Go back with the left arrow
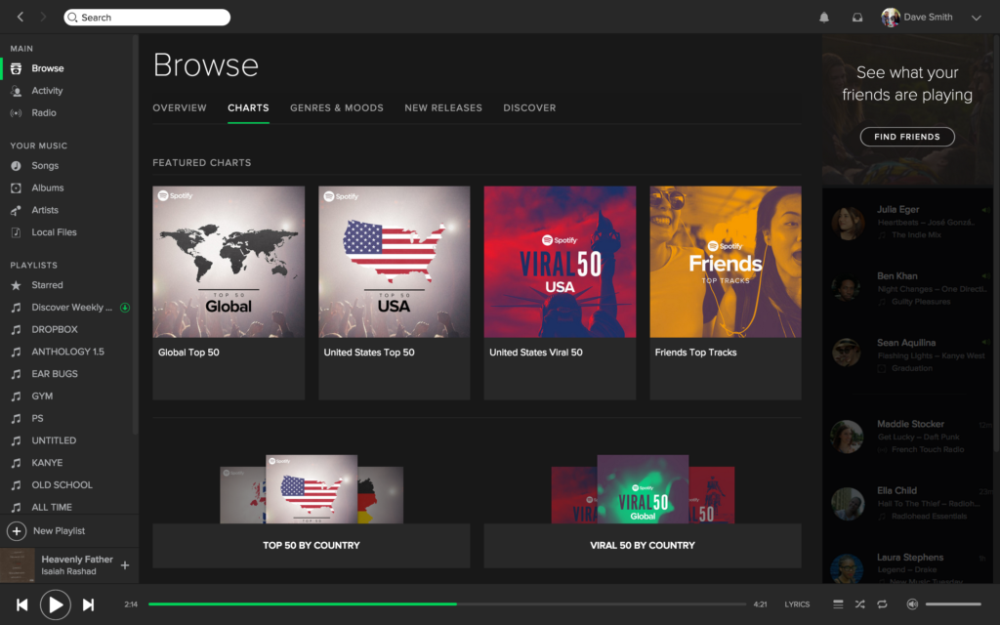1000x625 pixels. click(21, 18)
